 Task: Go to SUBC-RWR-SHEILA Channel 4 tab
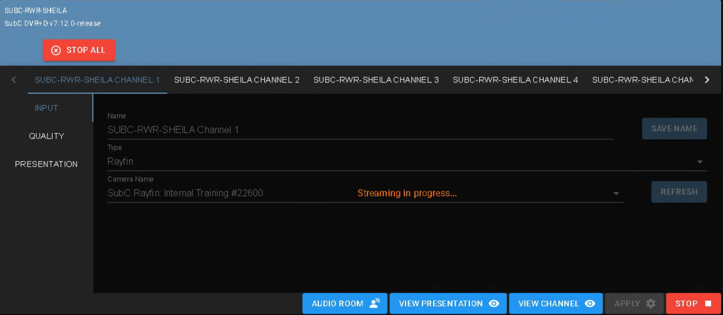coord(516,80)
